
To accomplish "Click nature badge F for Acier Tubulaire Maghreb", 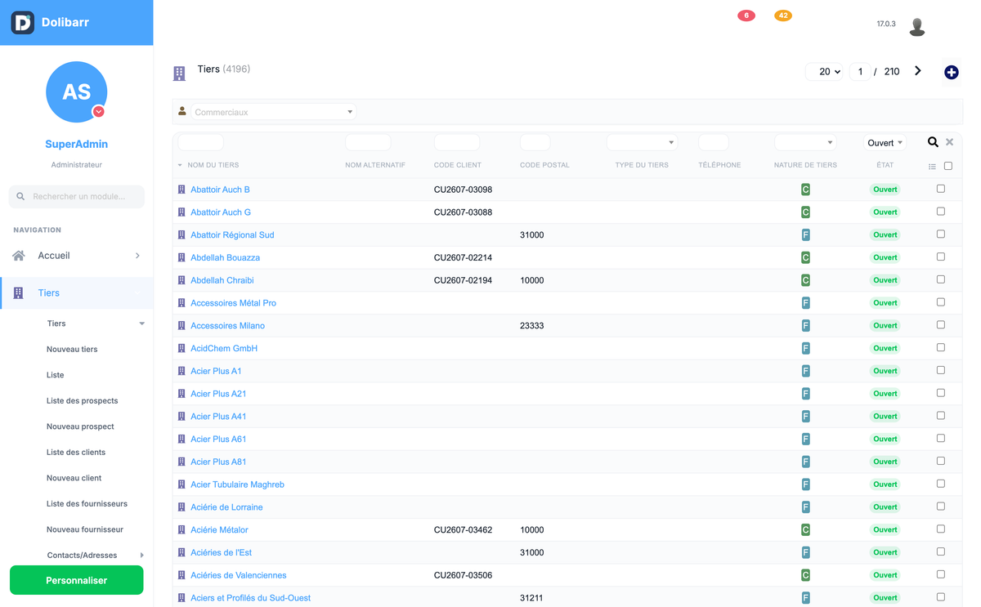I will pyautogui.click(x=805, y=484).
